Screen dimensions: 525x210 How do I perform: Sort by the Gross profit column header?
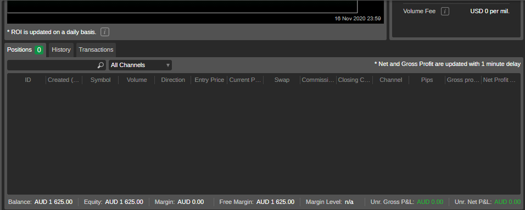coord(463,80)
